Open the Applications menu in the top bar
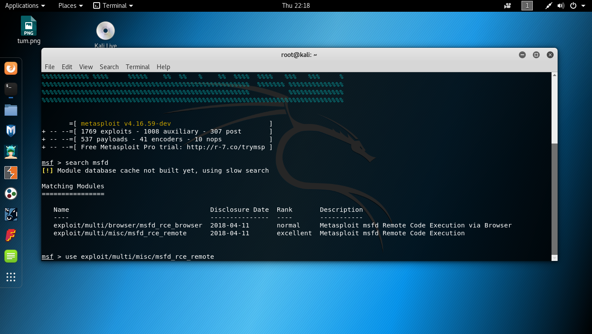Image resolution: width=592 pixels, height=334 pixels. [25, 6]
